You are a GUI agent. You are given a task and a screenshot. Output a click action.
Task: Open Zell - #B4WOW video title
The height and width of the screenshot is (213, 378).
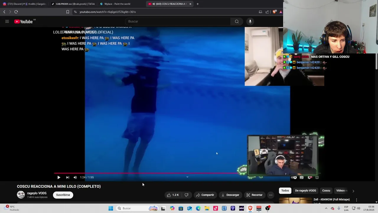pos(331,199)
